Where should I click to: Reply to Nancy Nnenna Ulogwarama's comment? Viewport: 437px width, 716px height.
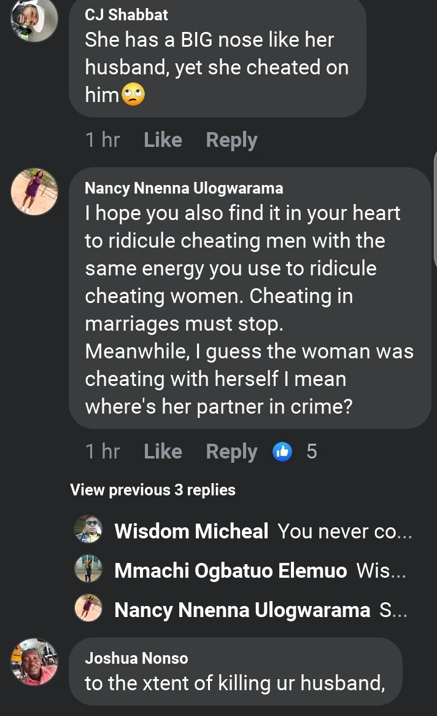click(231, 452)
